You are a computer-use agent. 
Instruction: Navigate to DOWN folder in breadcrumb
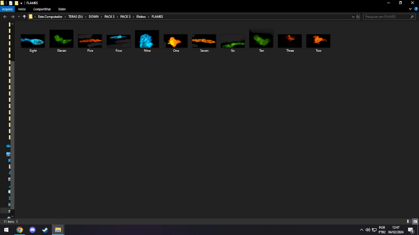94,17
